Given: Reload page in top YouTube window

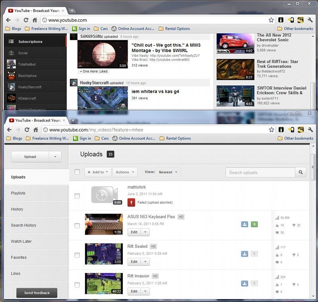Looking at the screenshot, I should (26, 20).
